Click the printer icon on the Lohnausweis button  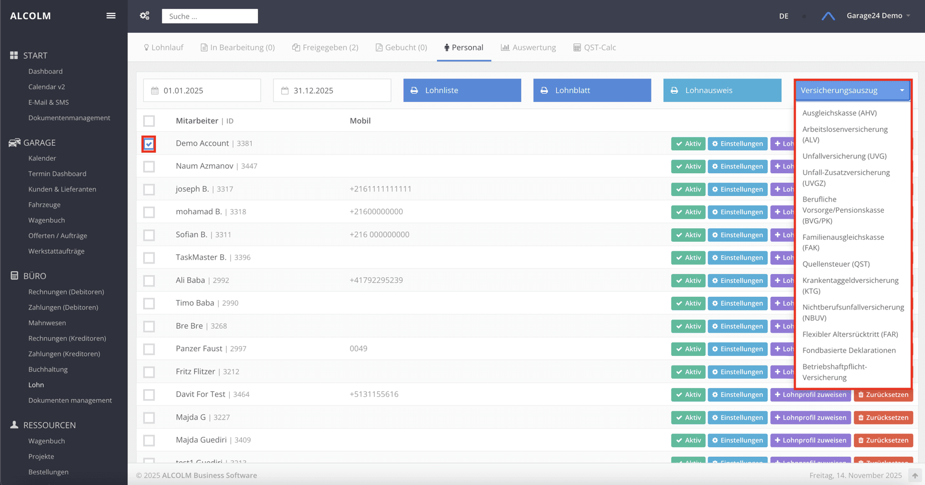pyautogui.click(x=674, y=90)
